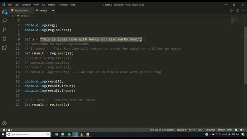Open the File menu
Screen dimensions: 247x139
click(x=10, y=5)
